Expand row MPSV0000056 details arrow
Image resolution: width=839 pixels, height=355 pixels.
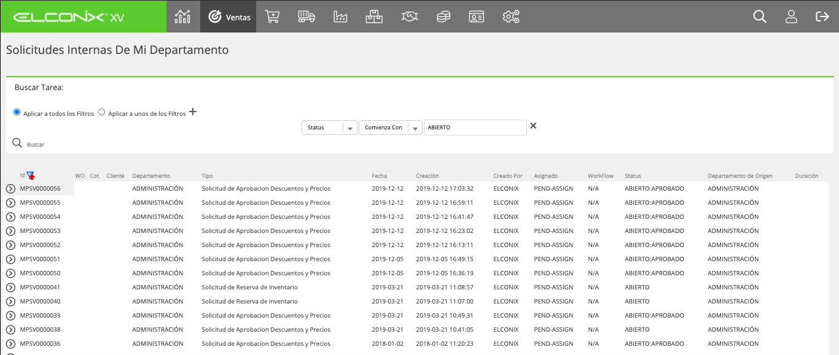[x=10, y=189]
